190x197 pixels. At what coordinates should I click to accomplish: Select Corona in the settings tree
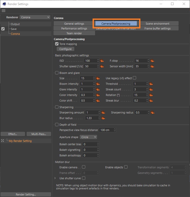(15, 34)
